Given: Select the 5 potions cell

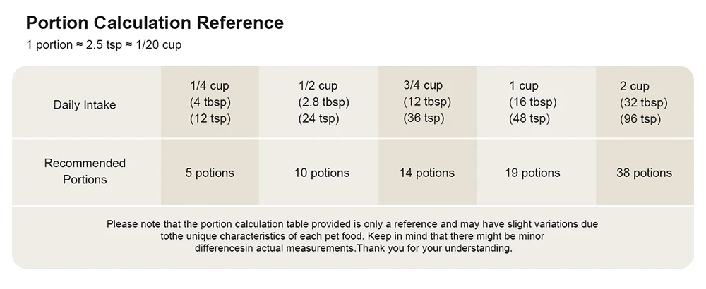Looking at the screenshot, I should tap(210, 173).
